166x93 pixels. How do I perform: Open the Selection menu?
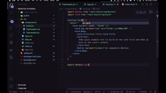(27, 1)
